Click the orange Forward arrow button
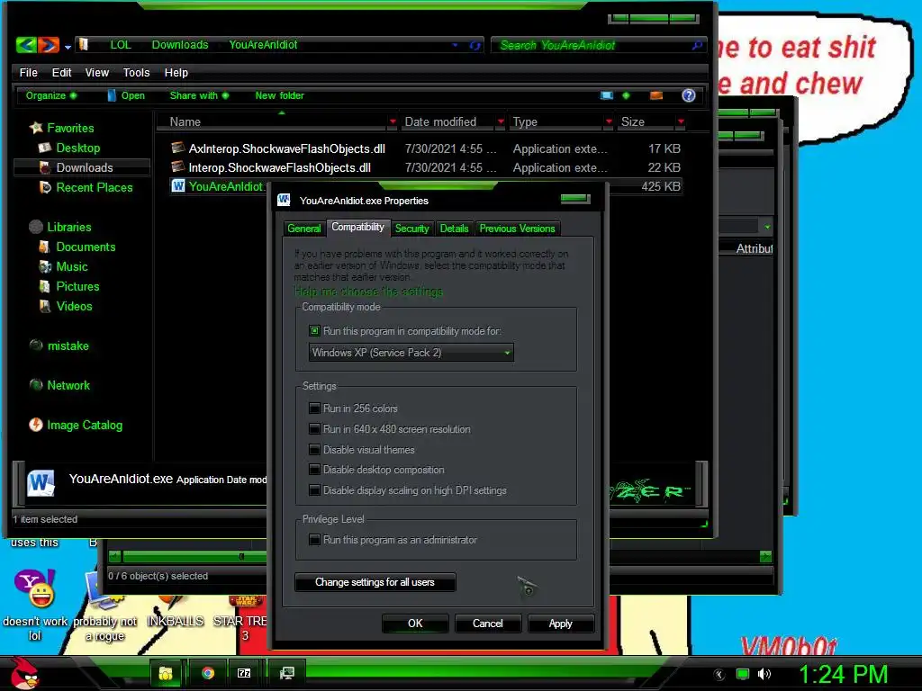922x691 pixels. click(49, 45)
